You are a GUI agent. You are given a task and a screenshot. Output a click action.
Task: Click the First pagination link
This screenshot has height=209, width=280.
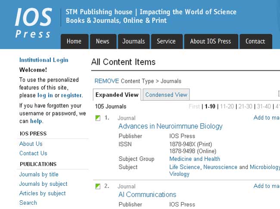coord(194,106)
